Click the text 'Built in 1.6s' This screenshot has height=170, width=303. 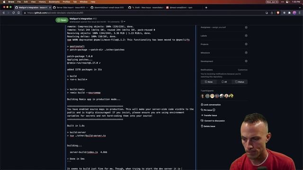[x=76, y=126]
